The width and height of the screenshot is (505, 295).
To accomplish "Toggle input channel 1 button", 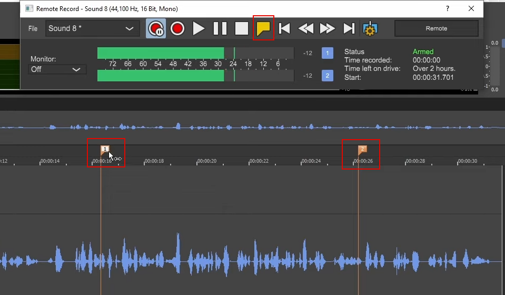I will pos(327,53).
